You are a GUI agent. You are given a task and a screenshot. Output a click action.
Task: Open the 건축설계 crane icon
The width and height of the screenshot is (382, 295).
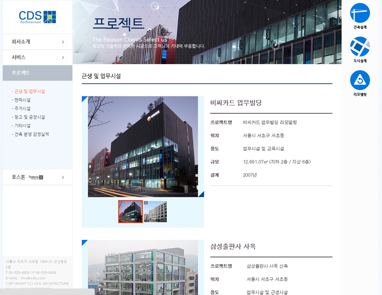(360, 13)
